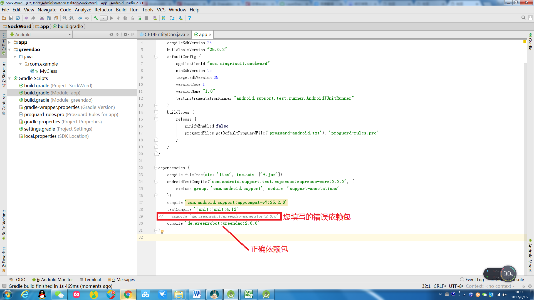Toggle the 1: Project tool window

click(x=4, y=44)
